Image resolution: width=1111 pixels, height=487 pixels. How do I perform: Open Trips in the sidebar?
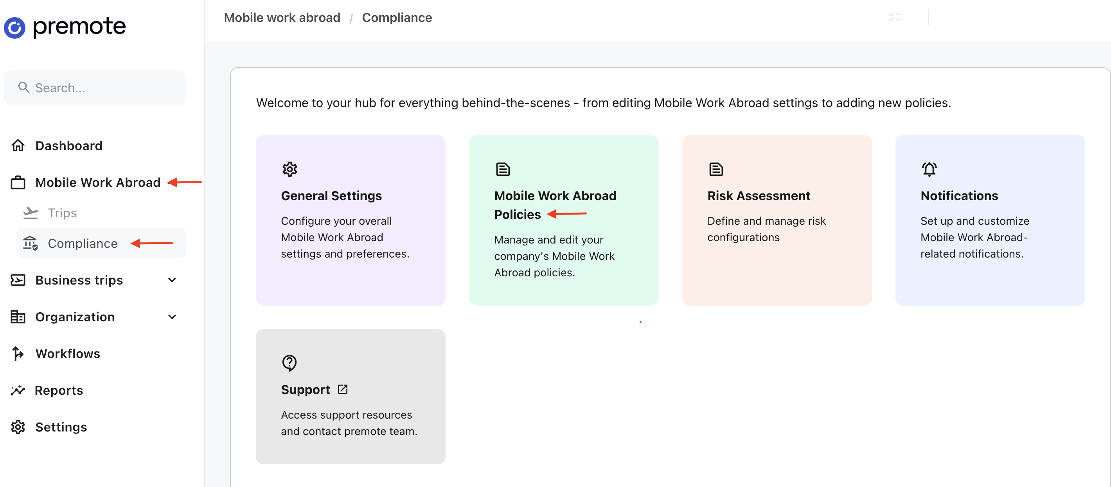coord(62,213)
